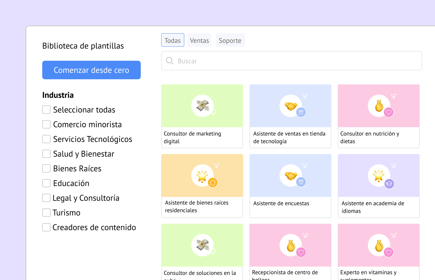Select the Todas tab
Image resolution: width=435 pixels, height=280 pixels.
pos(173,40)
